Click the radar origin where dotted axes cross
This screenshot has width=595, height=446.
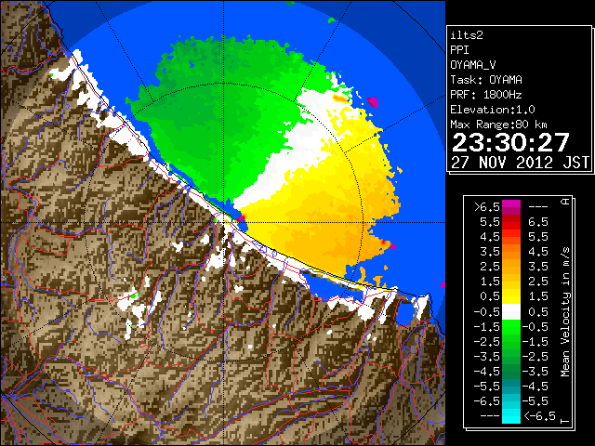point(223,222)
